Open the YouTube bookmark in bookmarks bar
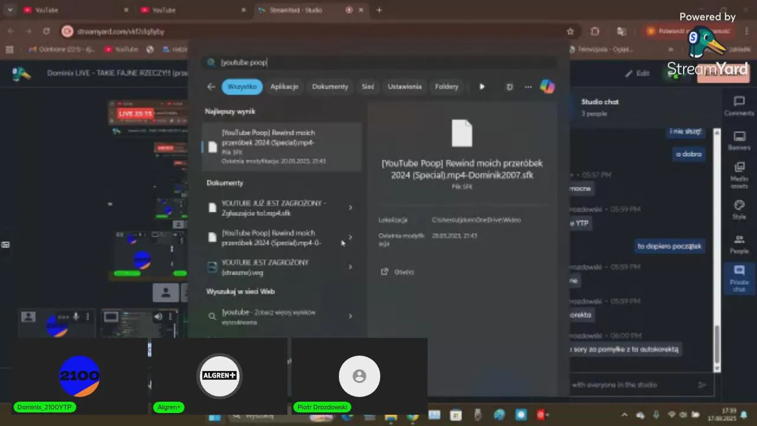757x426 pixels. (x=122, y=50)
